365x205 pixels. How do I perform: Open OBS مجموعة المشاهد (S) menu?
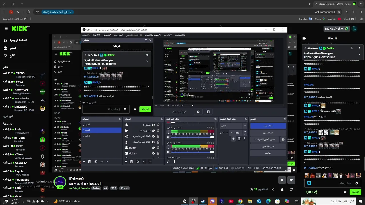pos(153,35)
